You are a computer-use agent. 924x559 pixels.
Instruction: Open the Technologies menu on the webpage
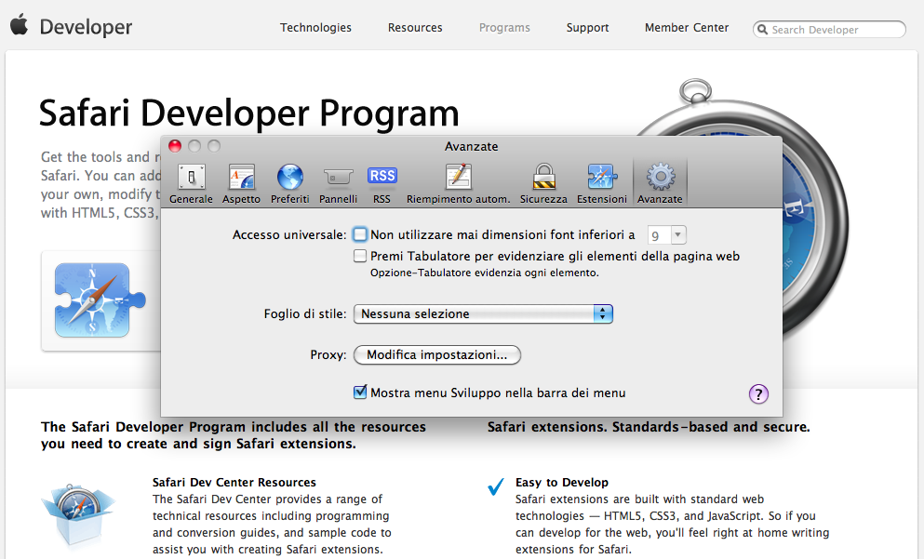[315, 28]
